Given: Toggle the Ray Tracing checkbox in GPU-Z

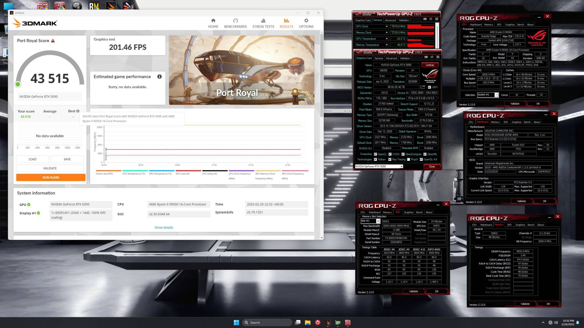Looking at the screenshot, I should point(390,159).
